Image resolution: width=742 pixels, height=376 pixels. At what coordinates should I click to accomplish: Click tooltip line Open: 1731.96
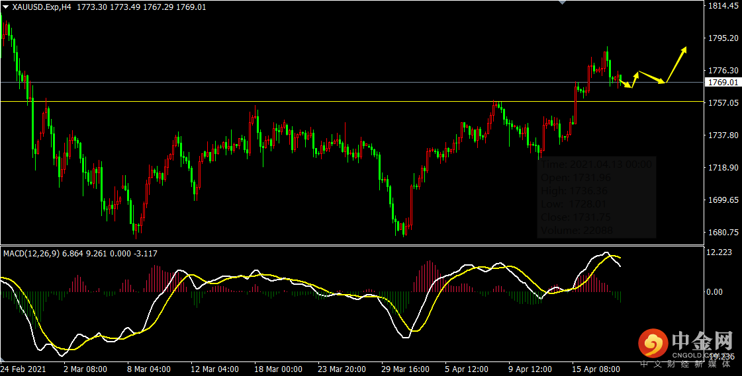tap(576, 178)
